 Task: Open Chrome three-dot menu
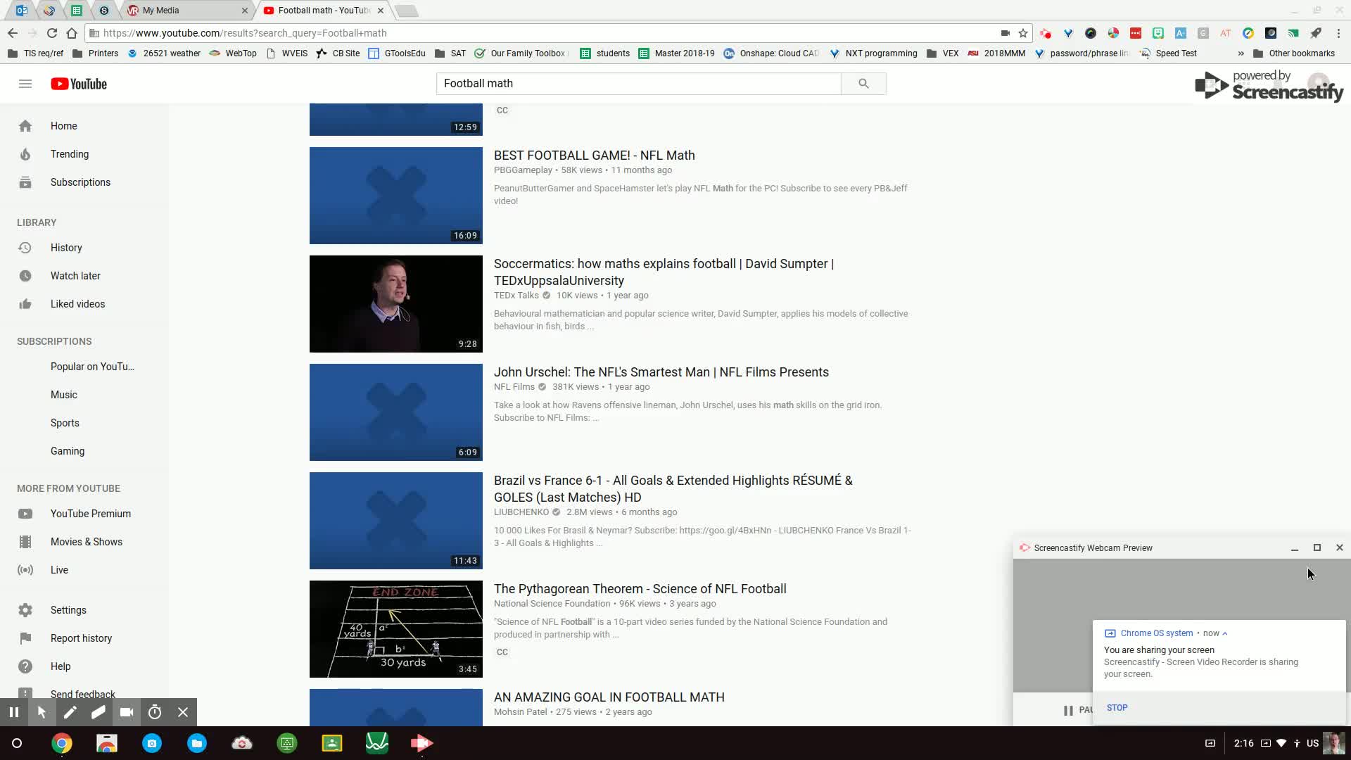[1338, 33]
